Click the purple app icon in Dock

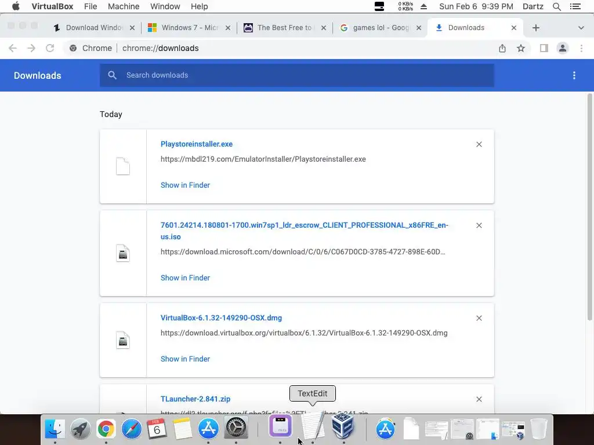[x=280, y=426]
